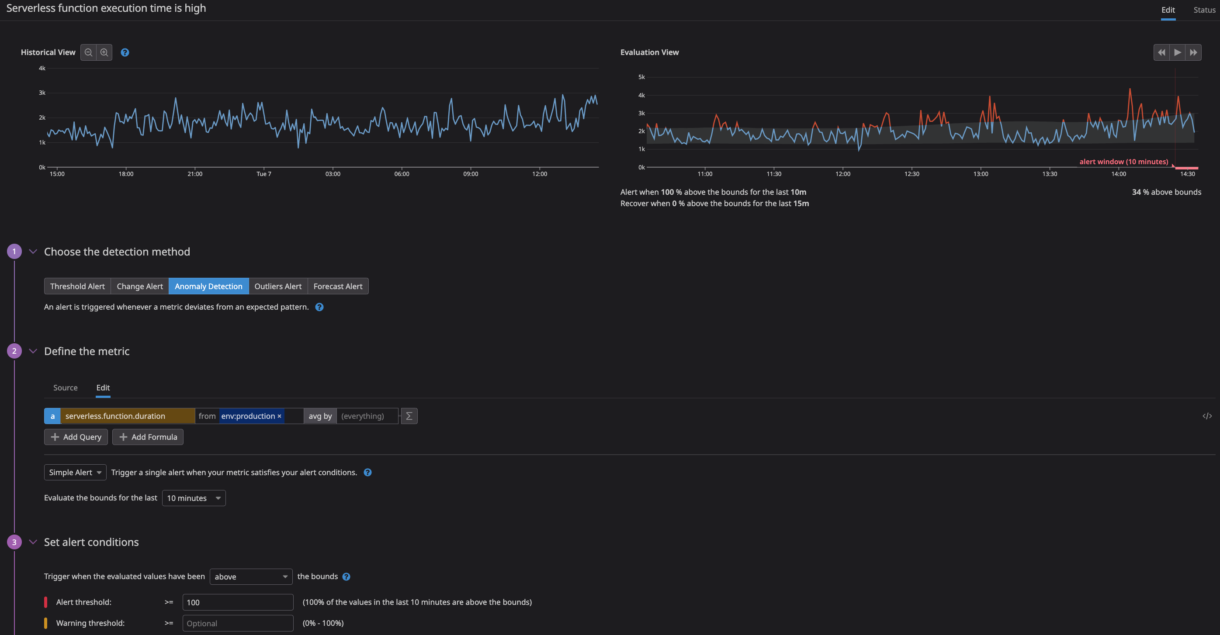Click the Warning threshold input field
The image size is (1220, 635).
click(x=238, y=623)
